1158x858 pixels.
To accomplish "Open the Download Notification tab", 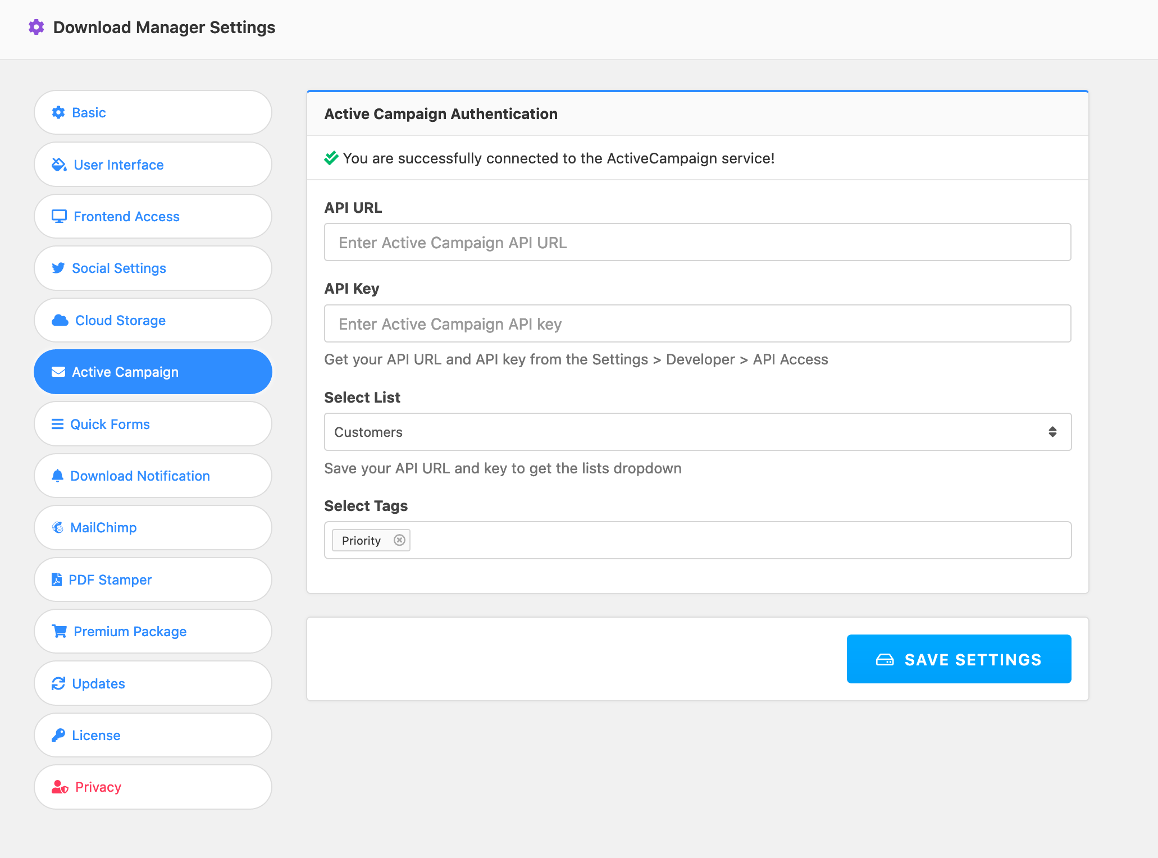I will 153,476.
